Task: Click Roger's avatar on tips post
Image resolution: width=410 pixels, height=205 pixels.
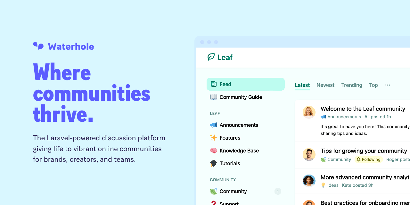Action: pyautogui.click(x=309, y=154)
